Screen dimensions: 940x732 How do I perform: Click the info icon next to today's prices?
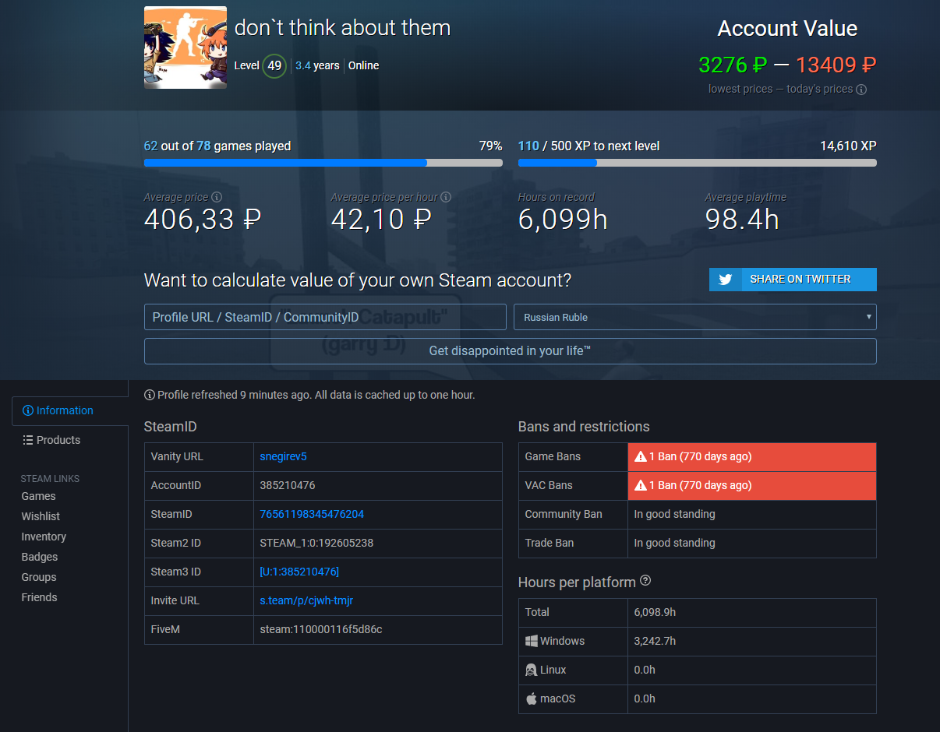tap(861, 90)
